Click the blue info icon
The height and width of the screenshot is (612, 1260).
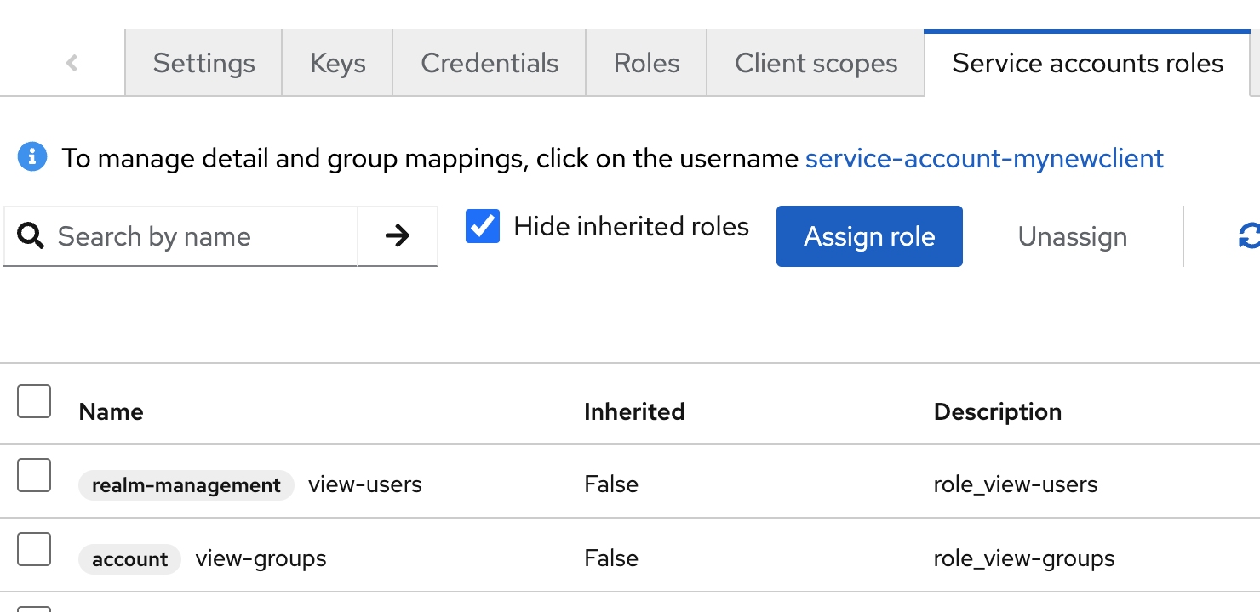[x=31, y=157]
